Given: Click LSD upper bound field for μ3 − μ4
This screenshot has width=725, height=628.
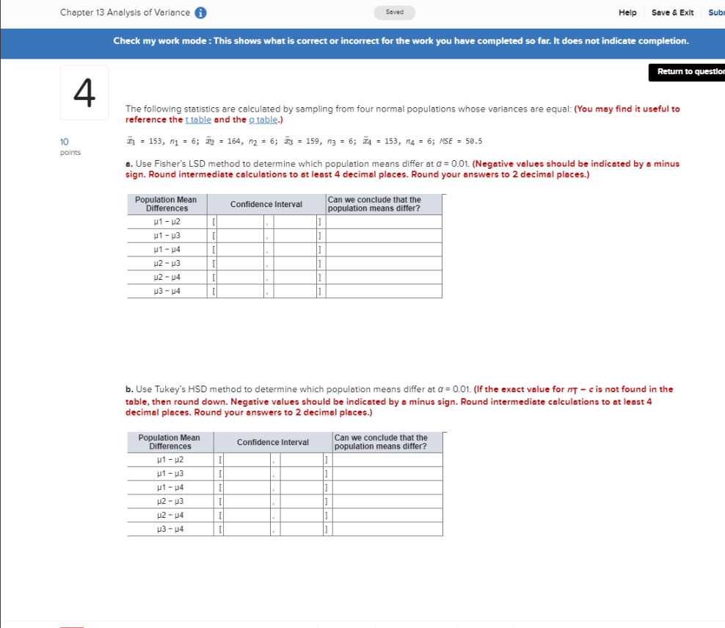Looking at the screenshot, I should coord(295,291).
